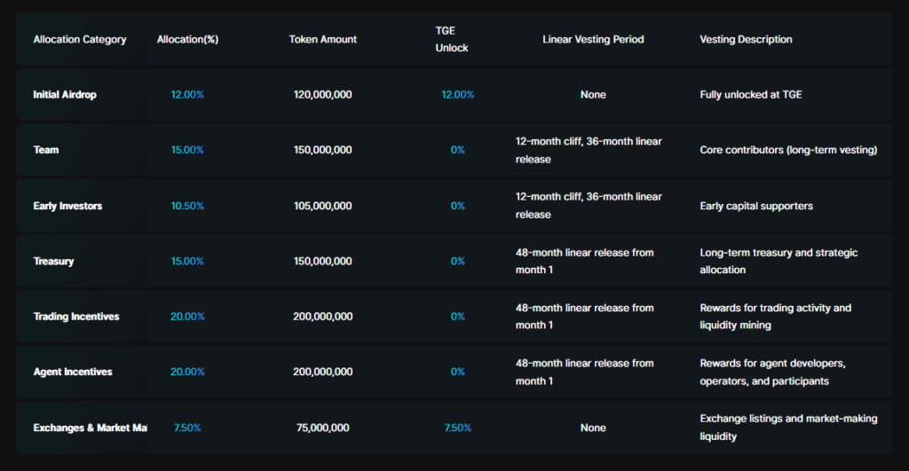Select the Trading Incentives row label
The image size is (909, 471).
point(76,317)
